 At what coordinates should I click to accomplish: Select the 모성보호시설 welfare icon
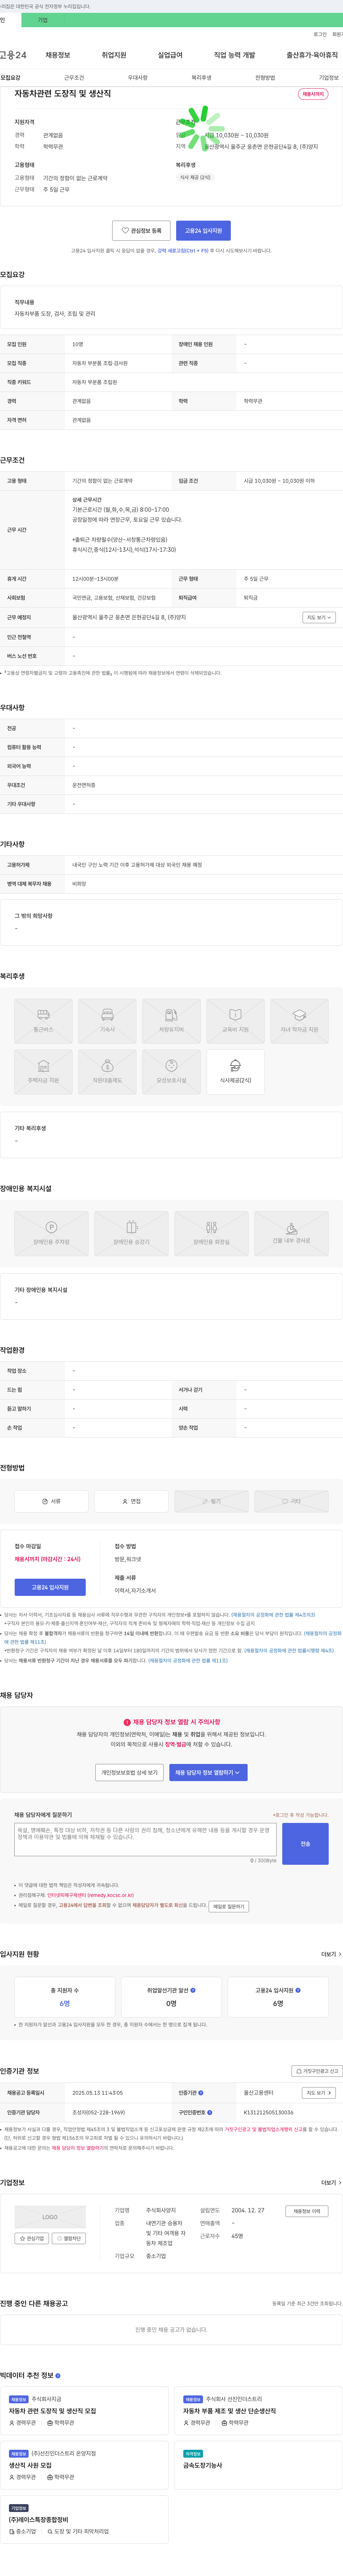(x=171, y=1072)
